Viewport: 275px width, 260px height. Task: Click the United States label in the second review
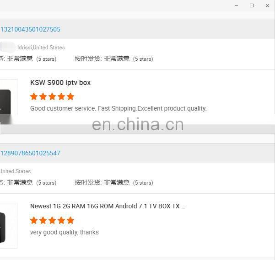tap(15, 171)
